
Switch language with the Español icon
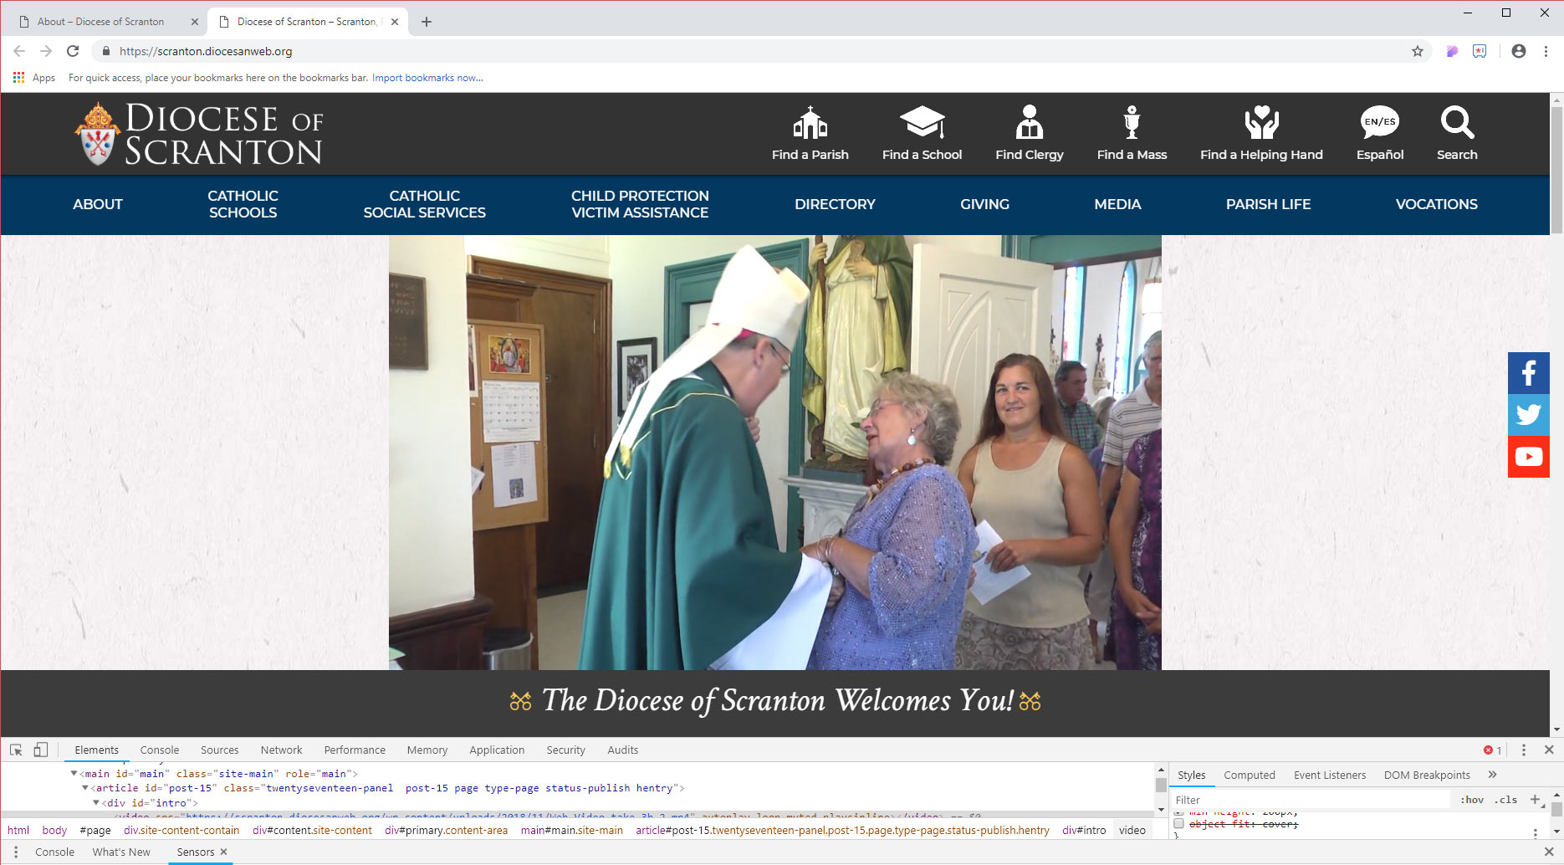(x=1379, y=123)
